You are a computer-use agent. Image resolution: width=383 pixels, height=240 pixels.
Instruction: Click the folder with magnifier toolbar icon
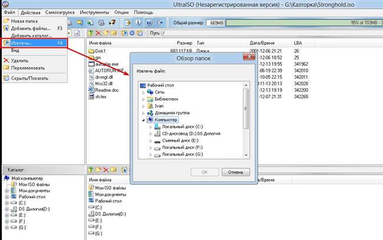point(80,23)
